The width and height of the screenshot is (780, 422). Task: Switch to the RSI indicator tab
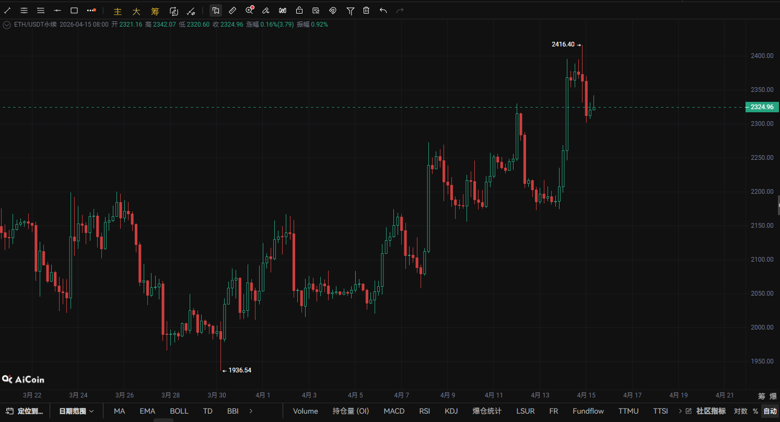click(425, 411)
